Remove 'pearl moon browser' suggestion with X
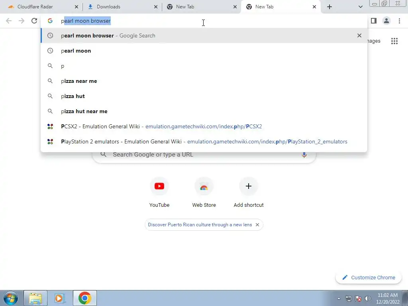Screen dimensions: 408x306 coord(359,35)
